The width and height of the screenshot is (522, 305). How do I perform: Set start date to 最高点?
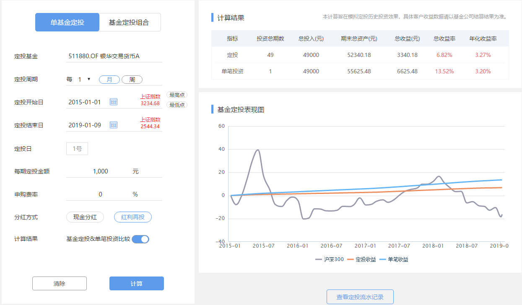click(x=177, y=95)
